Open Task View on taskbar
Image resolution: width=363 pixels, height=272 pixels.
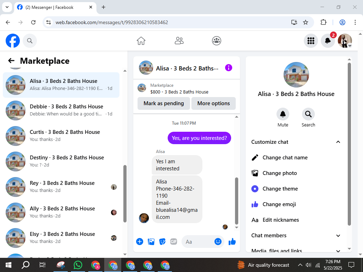43,265
